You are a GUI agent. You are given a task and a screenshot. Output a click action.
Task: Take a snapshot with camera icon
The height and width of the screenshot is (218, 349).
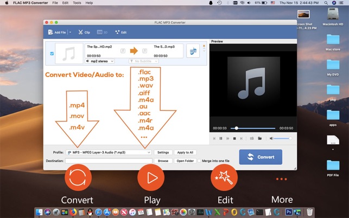252,138
